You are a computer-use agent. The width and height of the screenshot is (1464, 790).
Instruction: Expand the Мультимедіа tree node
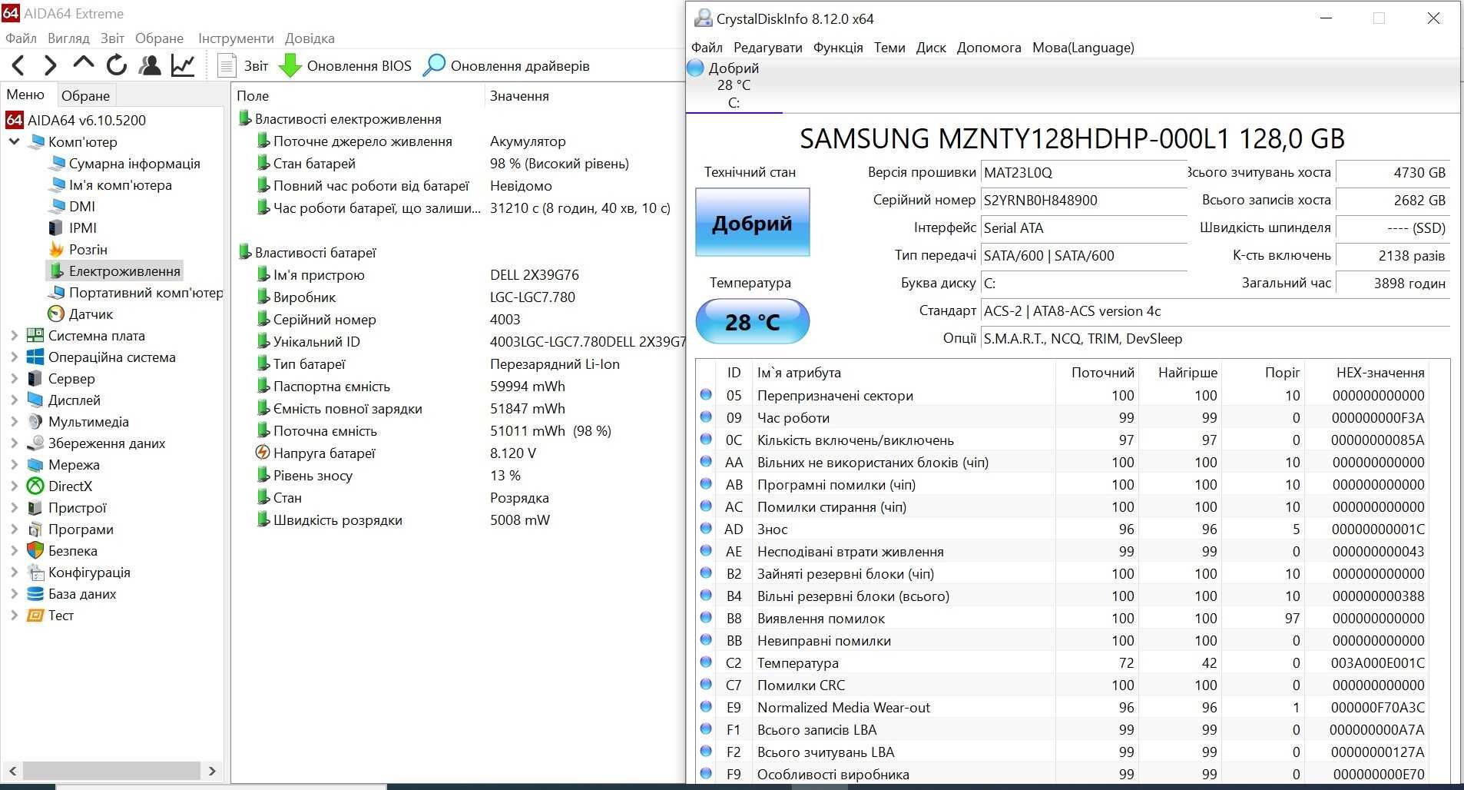(x=14, y=422)
